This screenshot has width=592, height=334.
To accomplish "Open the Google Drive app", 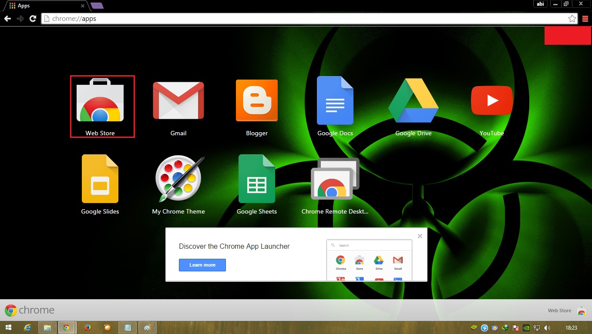I will pos(414,107).
